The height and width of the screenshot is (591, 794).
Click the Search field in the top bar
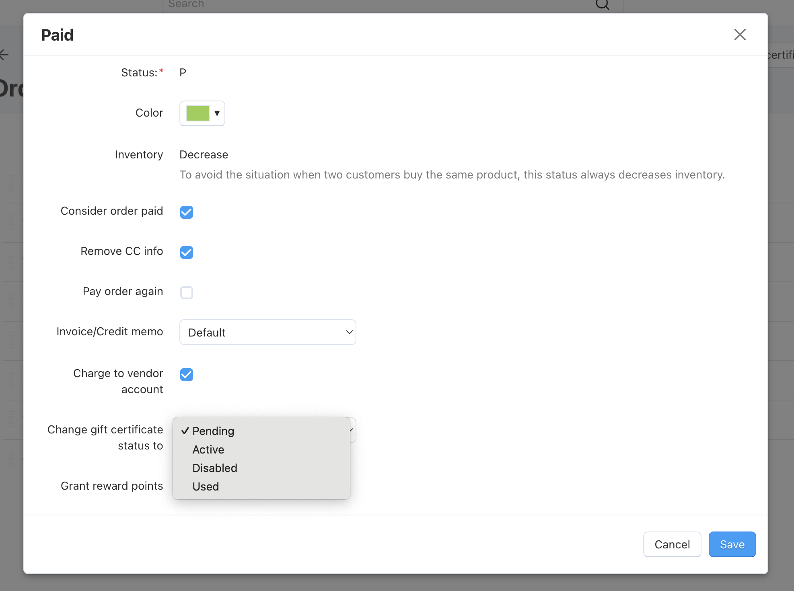coord(393,5)
